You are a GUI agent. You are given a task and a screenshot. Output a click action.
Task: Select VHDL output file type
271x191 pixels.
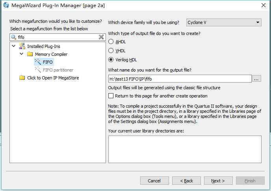111,51
